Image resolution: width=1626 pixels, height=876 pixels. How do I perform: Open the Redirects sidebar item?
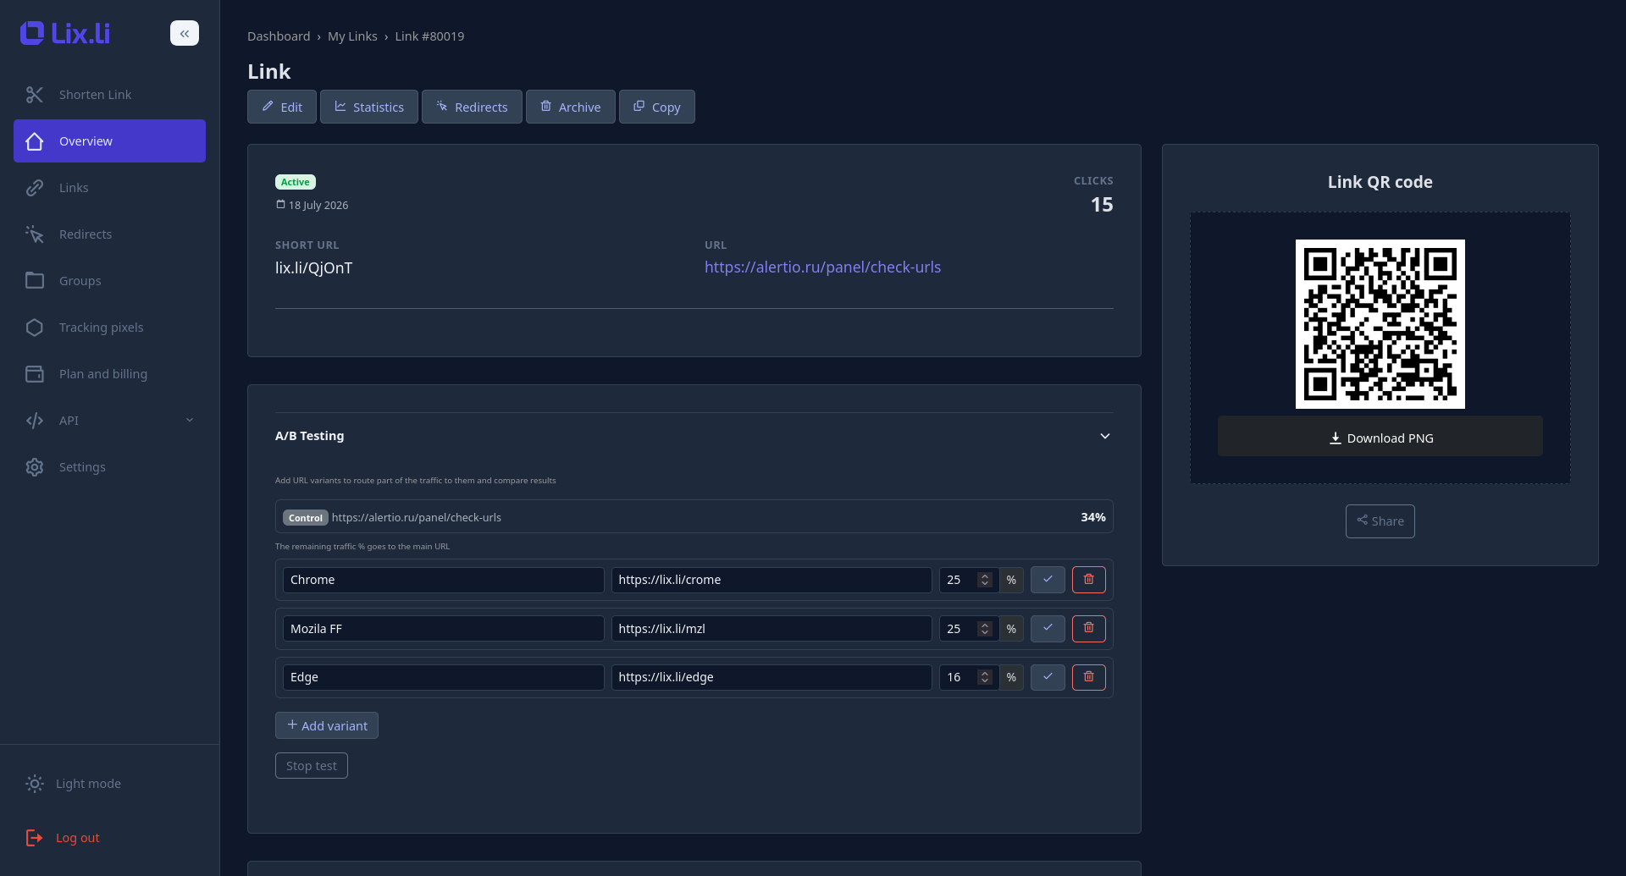(109, 234)
